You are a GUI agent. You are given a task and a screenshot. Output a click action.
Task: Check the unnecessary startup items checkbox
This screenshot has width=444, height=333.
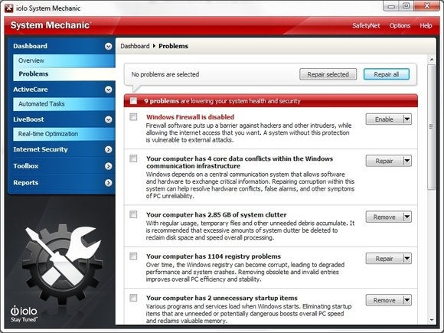pos(133,298)
